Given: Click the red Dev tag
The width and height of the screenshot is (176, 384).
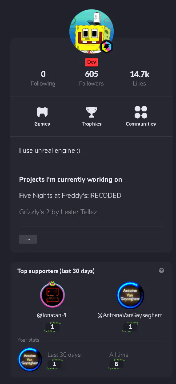Looking at the screenshot, I should point(92,62).
